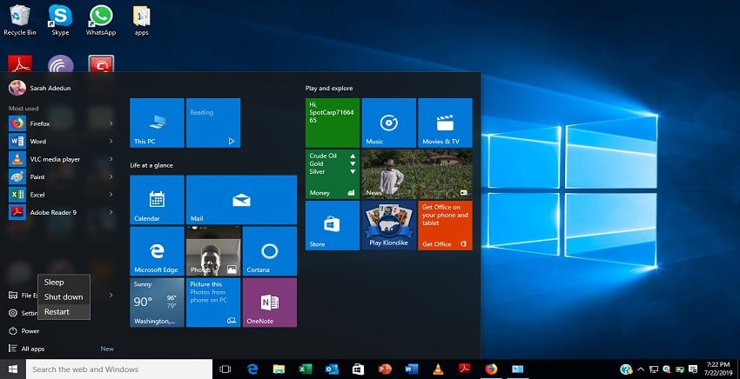Click the Sarah Adedun user account
740x379 pixels.
pos(40,88)
